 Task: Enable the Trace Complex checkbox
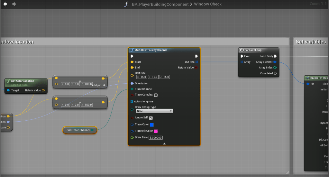(156, 95)
